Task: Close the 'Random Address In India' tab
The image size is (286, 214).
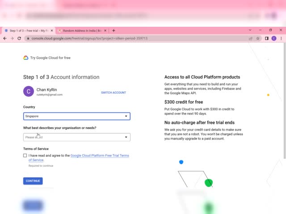Action: 105,31
